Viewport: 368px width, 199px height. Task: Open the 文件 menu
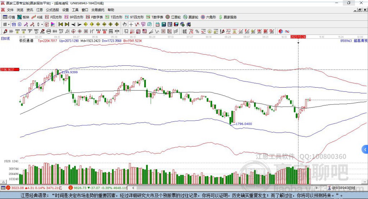pos(10,10)
